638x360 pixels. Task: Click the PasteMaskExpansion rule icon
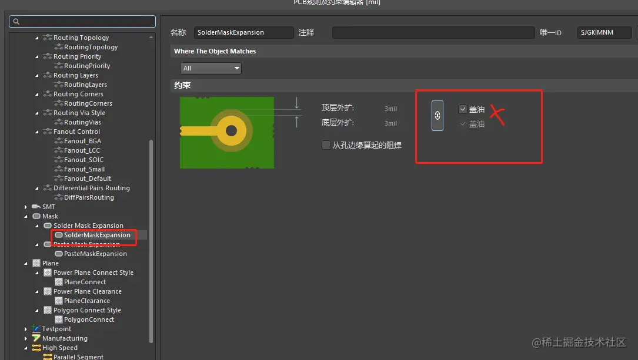59,254
